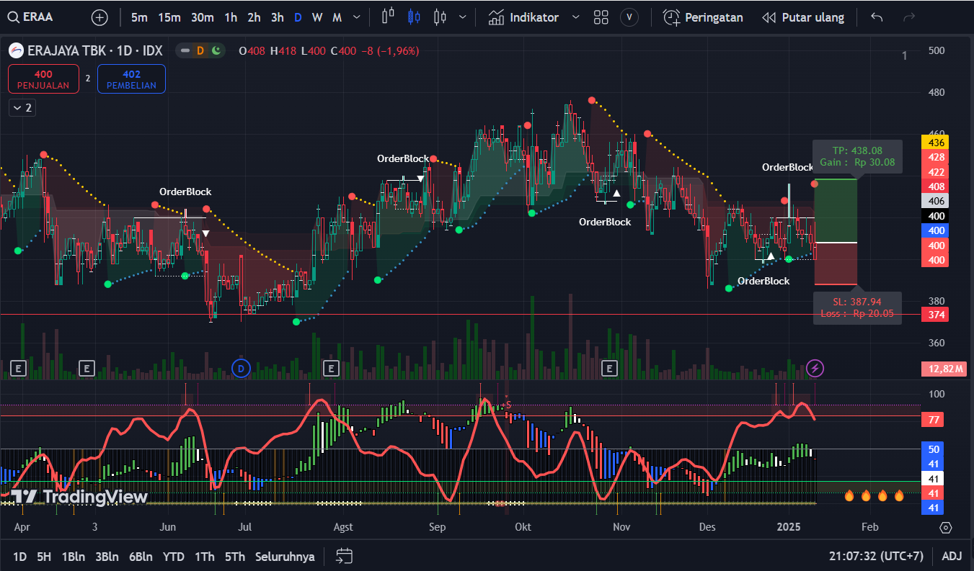Click the green moon market-status icon
The width and height of the screenshot is (974, 571).
click(216, 50)
